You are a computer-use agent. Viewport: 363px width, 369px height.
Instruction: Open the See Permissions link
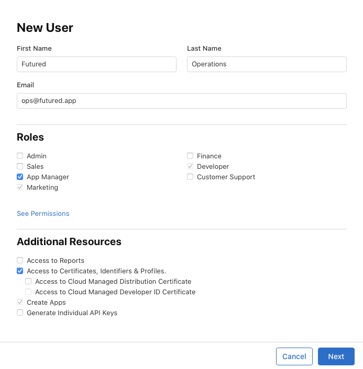43,213
